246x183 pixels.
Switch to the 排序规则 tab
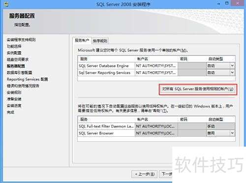(x=100, y=41)
